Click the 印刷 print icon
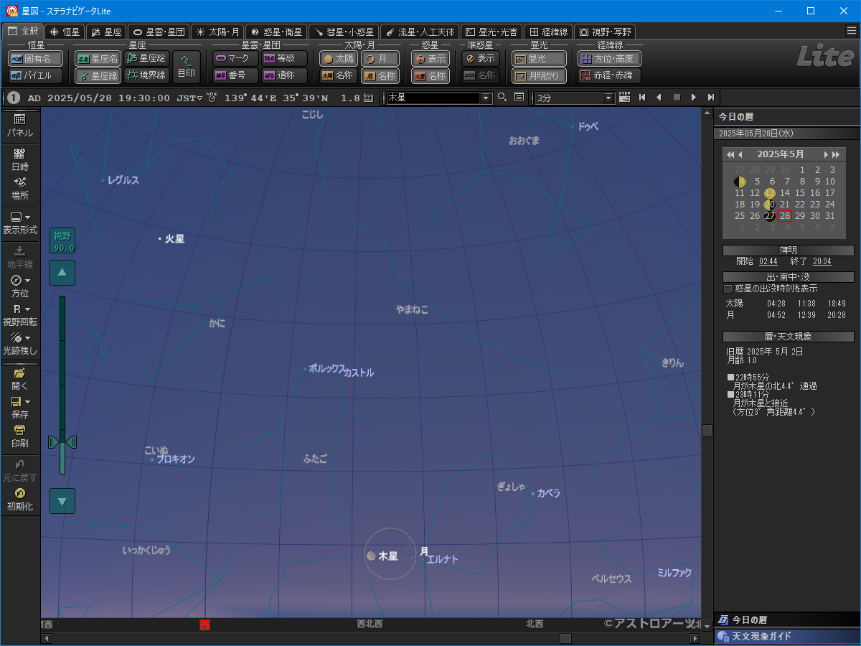Viewport: 861px width, 646px height. (x=19, y=436)
